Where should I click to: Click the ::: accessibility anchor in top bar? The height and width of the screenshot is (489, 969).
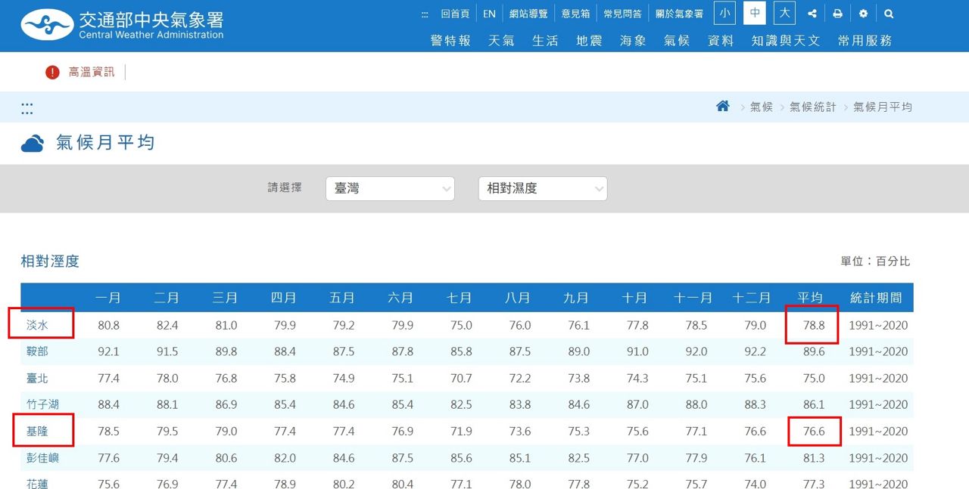point(425,14)
